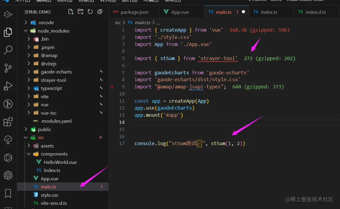Refresh the Explorer file tree

point(90,12)
